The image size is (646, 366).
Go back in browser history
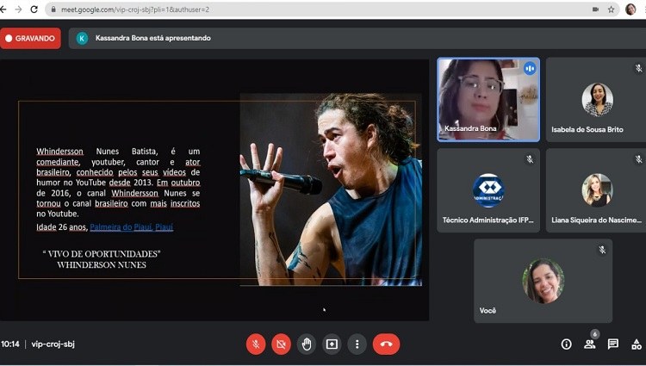[3, 9]
